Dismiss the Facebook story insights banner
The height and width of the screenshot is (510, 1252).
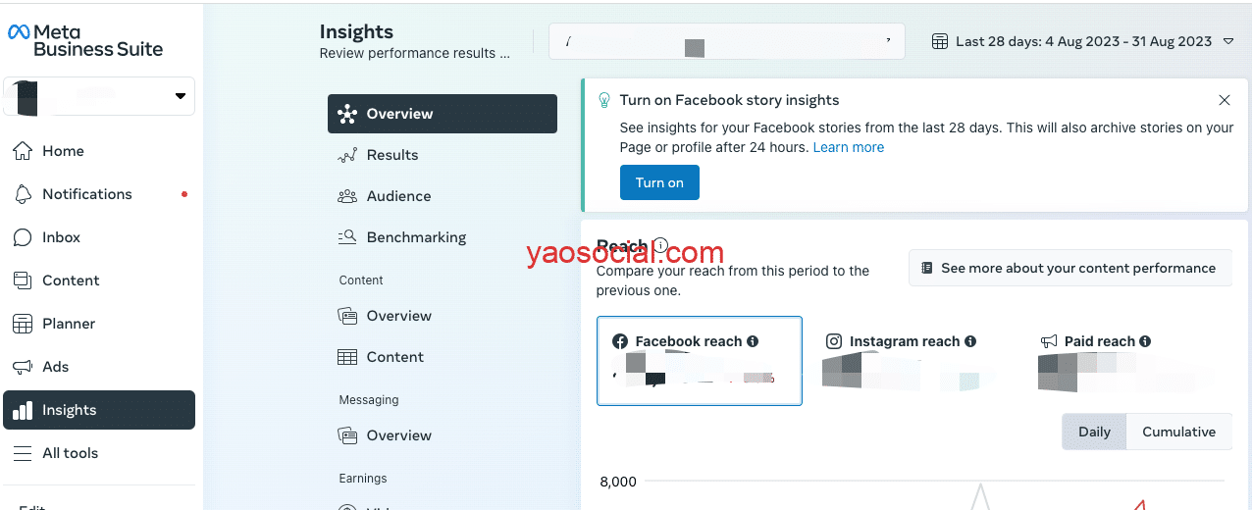(1224, 100)
